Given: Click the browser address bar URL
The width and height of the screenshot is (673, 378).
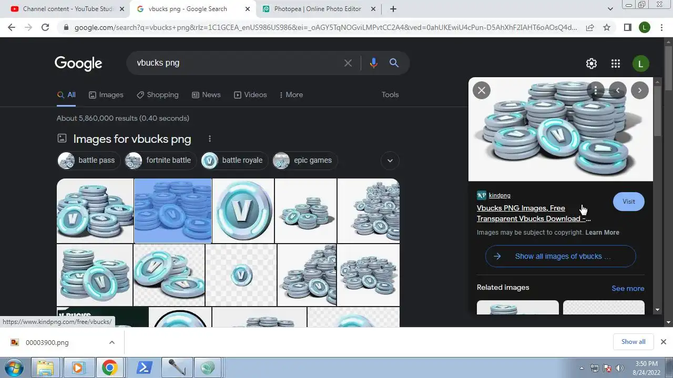Looking at the screenshot, I should click(326, 27).
